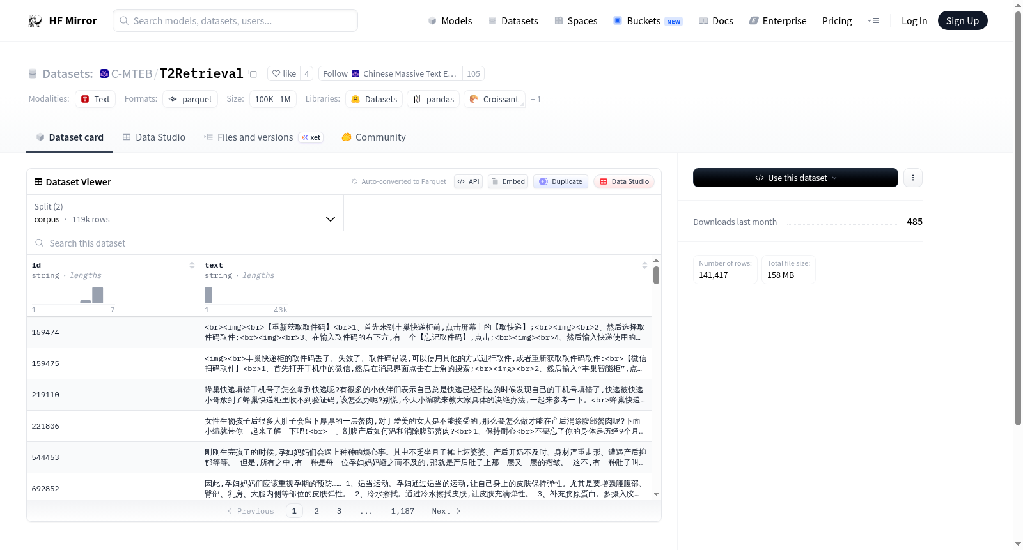Open the follower count of 105
Screen dimensions: 1023x550
tap(473, 73)
